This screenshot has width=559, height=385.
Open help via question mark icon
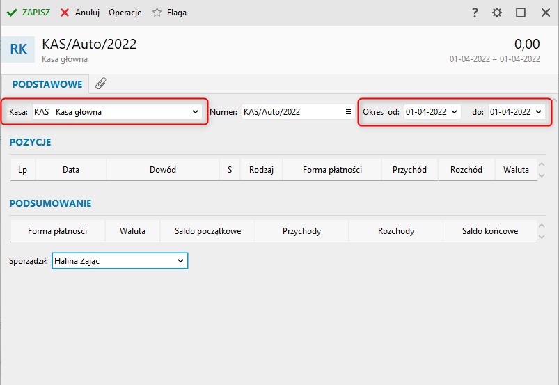click(475, 13)
